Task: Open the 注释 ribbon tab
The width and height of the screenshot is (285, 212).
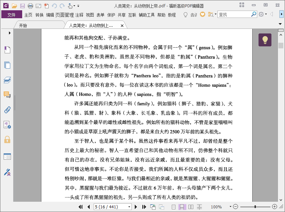Action: (x=79, y=15)
